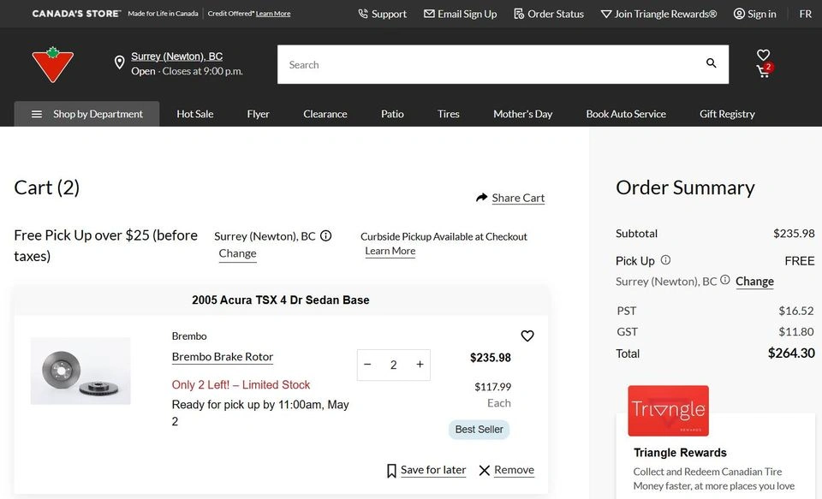Image resolution: width=822 pixels, height=499 pixels.
Task: Click the Save for later bookmark icon
Action: (391, 470)
